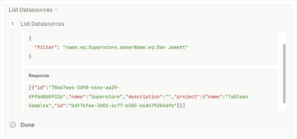Click the filter value with Dan Jewett
The height and width of the screenshot is (139, 297).
coord(125,47)
